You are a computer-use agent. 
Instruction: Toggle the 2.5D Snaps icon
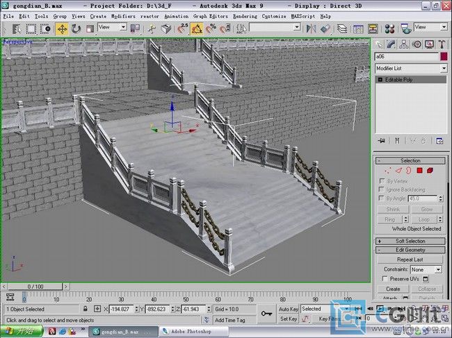[x=182, y=28]
